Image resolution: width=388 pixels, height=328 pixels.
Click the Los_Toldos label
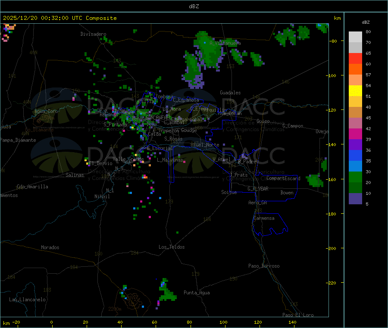click(172, 247)
